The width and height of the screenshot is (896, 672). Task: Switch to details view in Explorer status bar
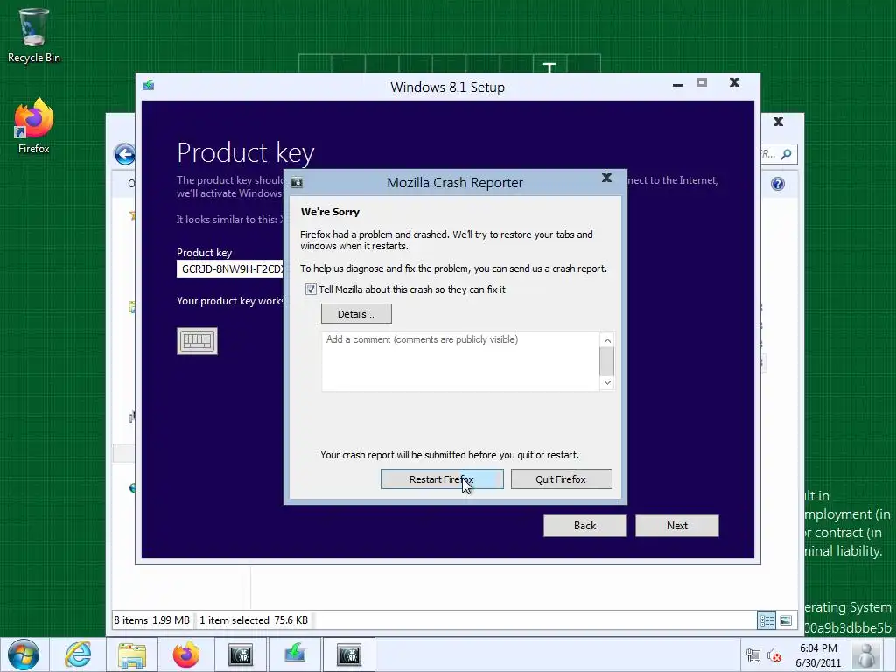point(766,620)
